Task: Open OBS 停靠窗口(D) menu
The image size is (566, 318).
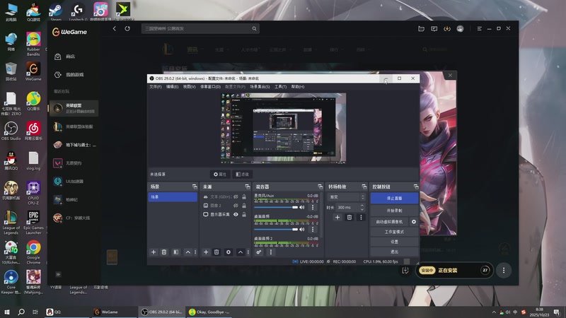Action: tap(210, 87)
